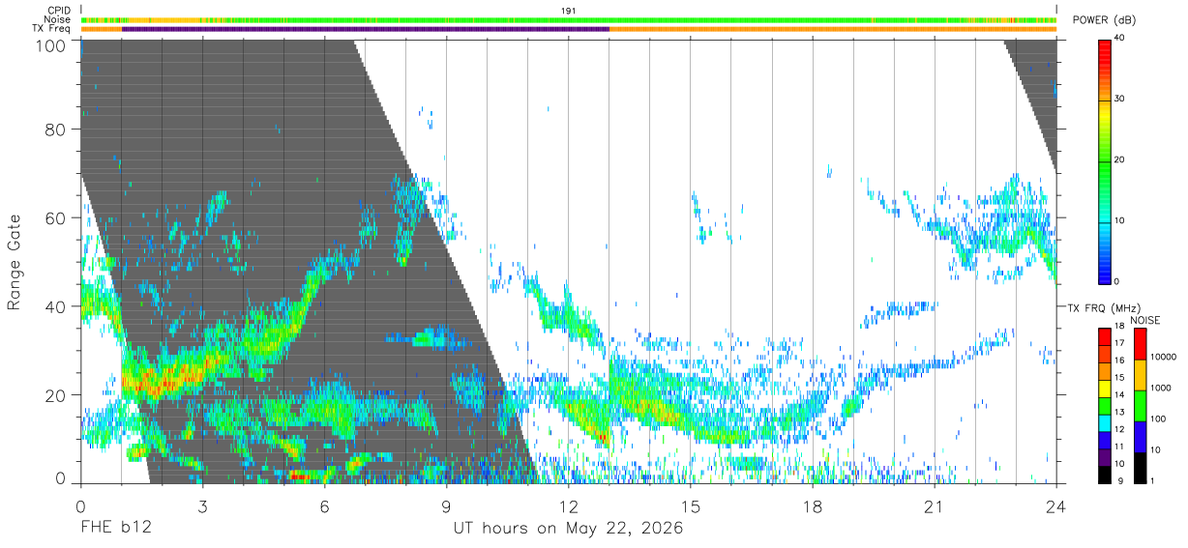1188x548 pixels.
Task: Click the 17 label on TX FRQ scale
Action: pyautogui.click(x=1120, y=343)
